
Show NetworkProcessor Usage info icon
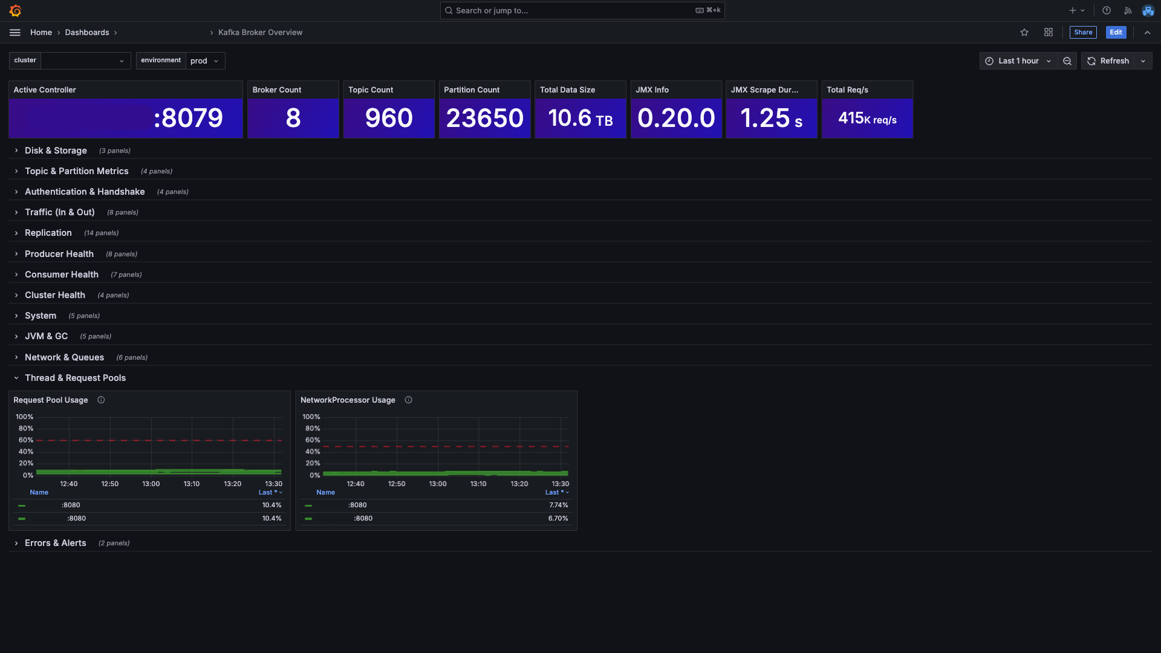(x=409, y=400)
